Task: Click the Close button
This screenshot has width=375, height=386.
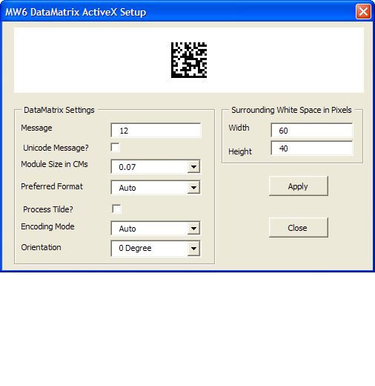Action: coord(299,228)
